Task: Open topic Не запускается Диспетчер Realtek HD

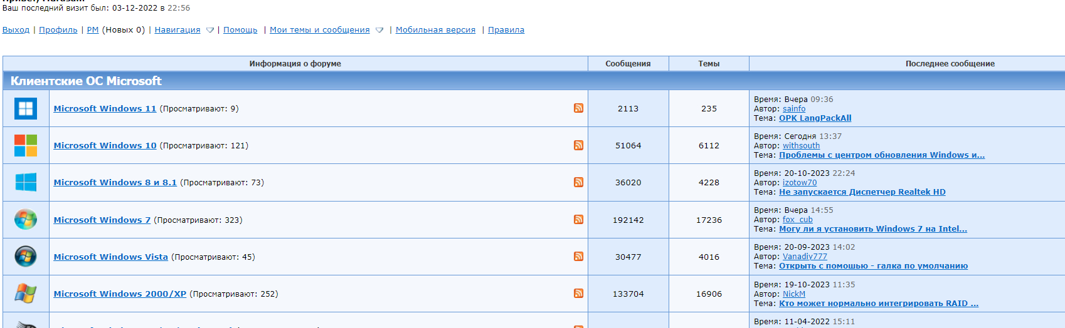Action: pyautogui.click(x=862, y=192)
